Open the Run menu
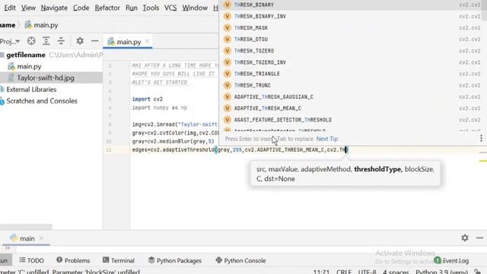Screen dimensions: 487x274 tap(132, 8)
